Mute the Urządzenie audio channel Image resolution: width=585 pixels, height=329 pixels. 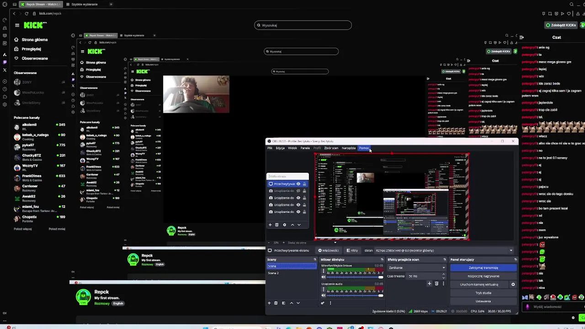pyautogui.click(x=323, y=295)
